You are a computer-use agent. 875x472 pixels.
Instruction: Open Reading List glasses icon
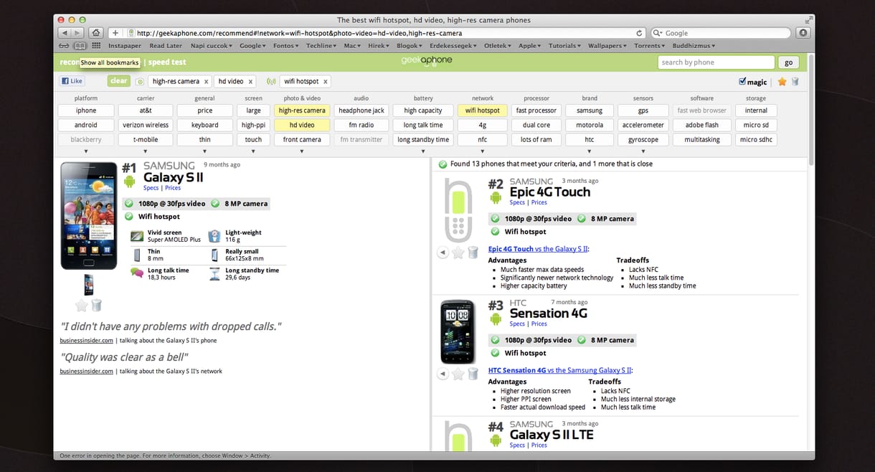pyautogui.click(x=65, y=46)
